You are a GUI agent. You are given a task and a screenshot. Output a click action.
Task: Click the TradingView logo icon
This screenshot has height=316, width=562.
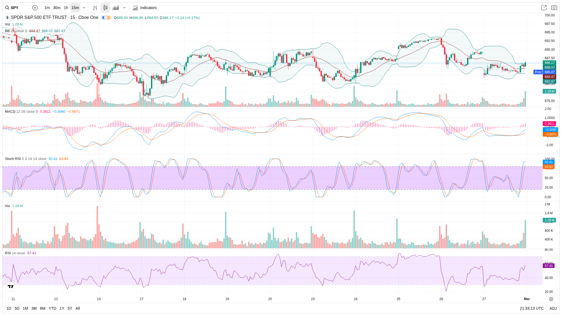pos(10,286)
